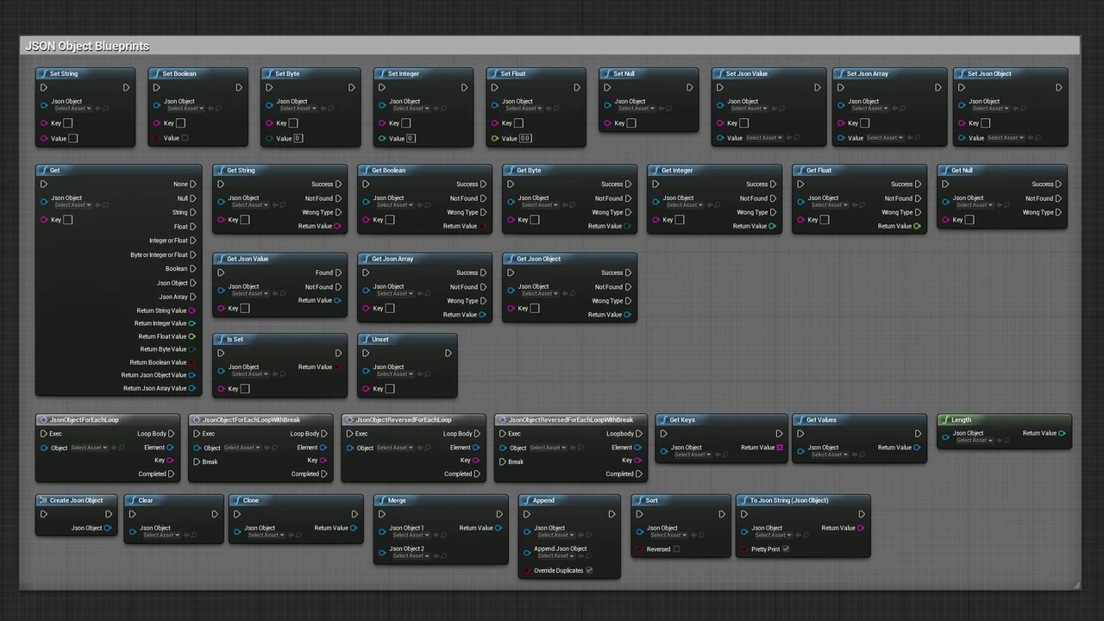
Task: Click the Break execution pin on JsonObjectForEachLoopWithBreak
Action: click(x=197, y=461)
